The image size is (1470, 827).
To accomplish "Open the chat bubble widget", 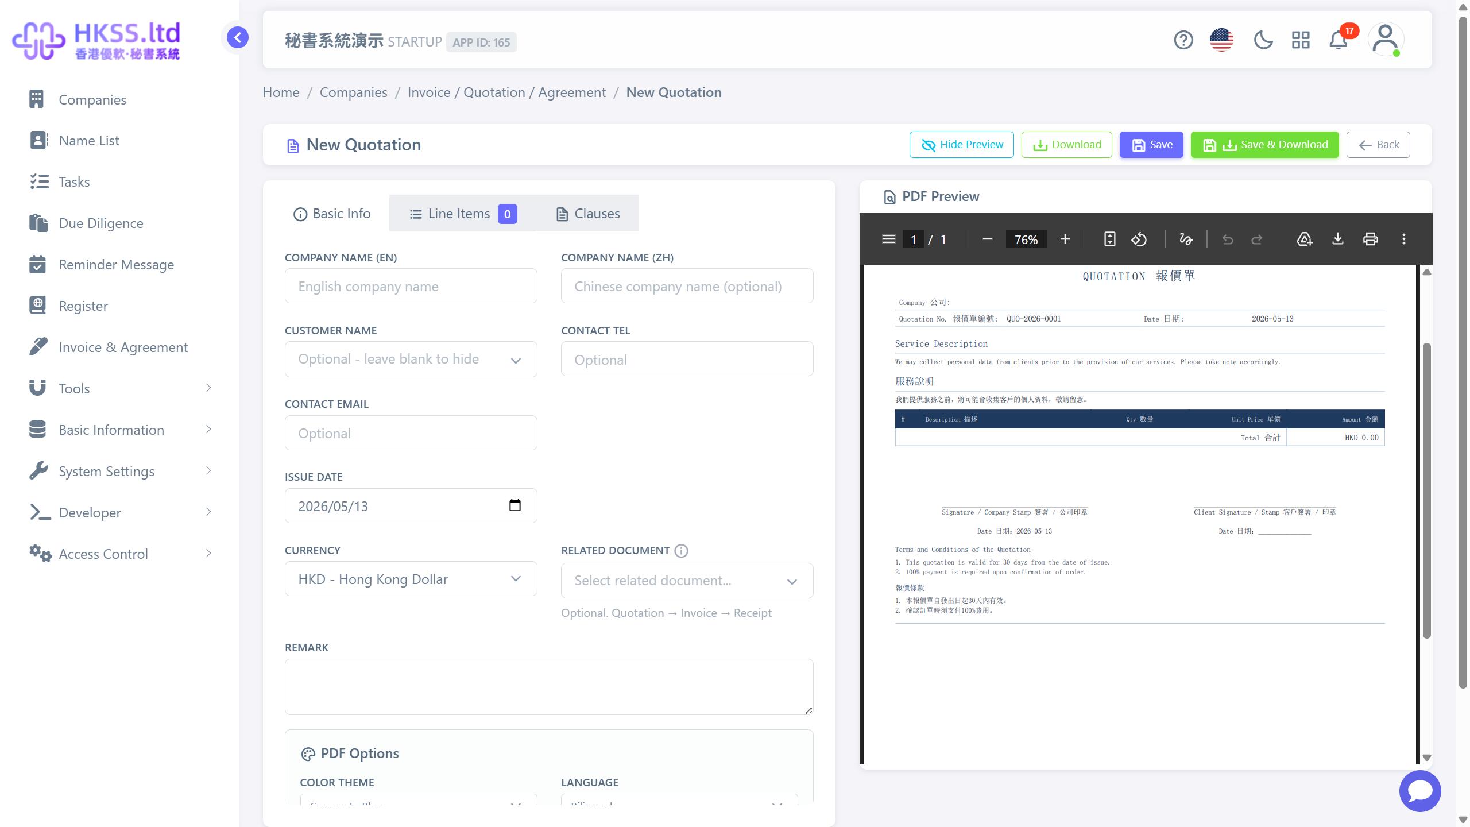I will [1419, 791].
